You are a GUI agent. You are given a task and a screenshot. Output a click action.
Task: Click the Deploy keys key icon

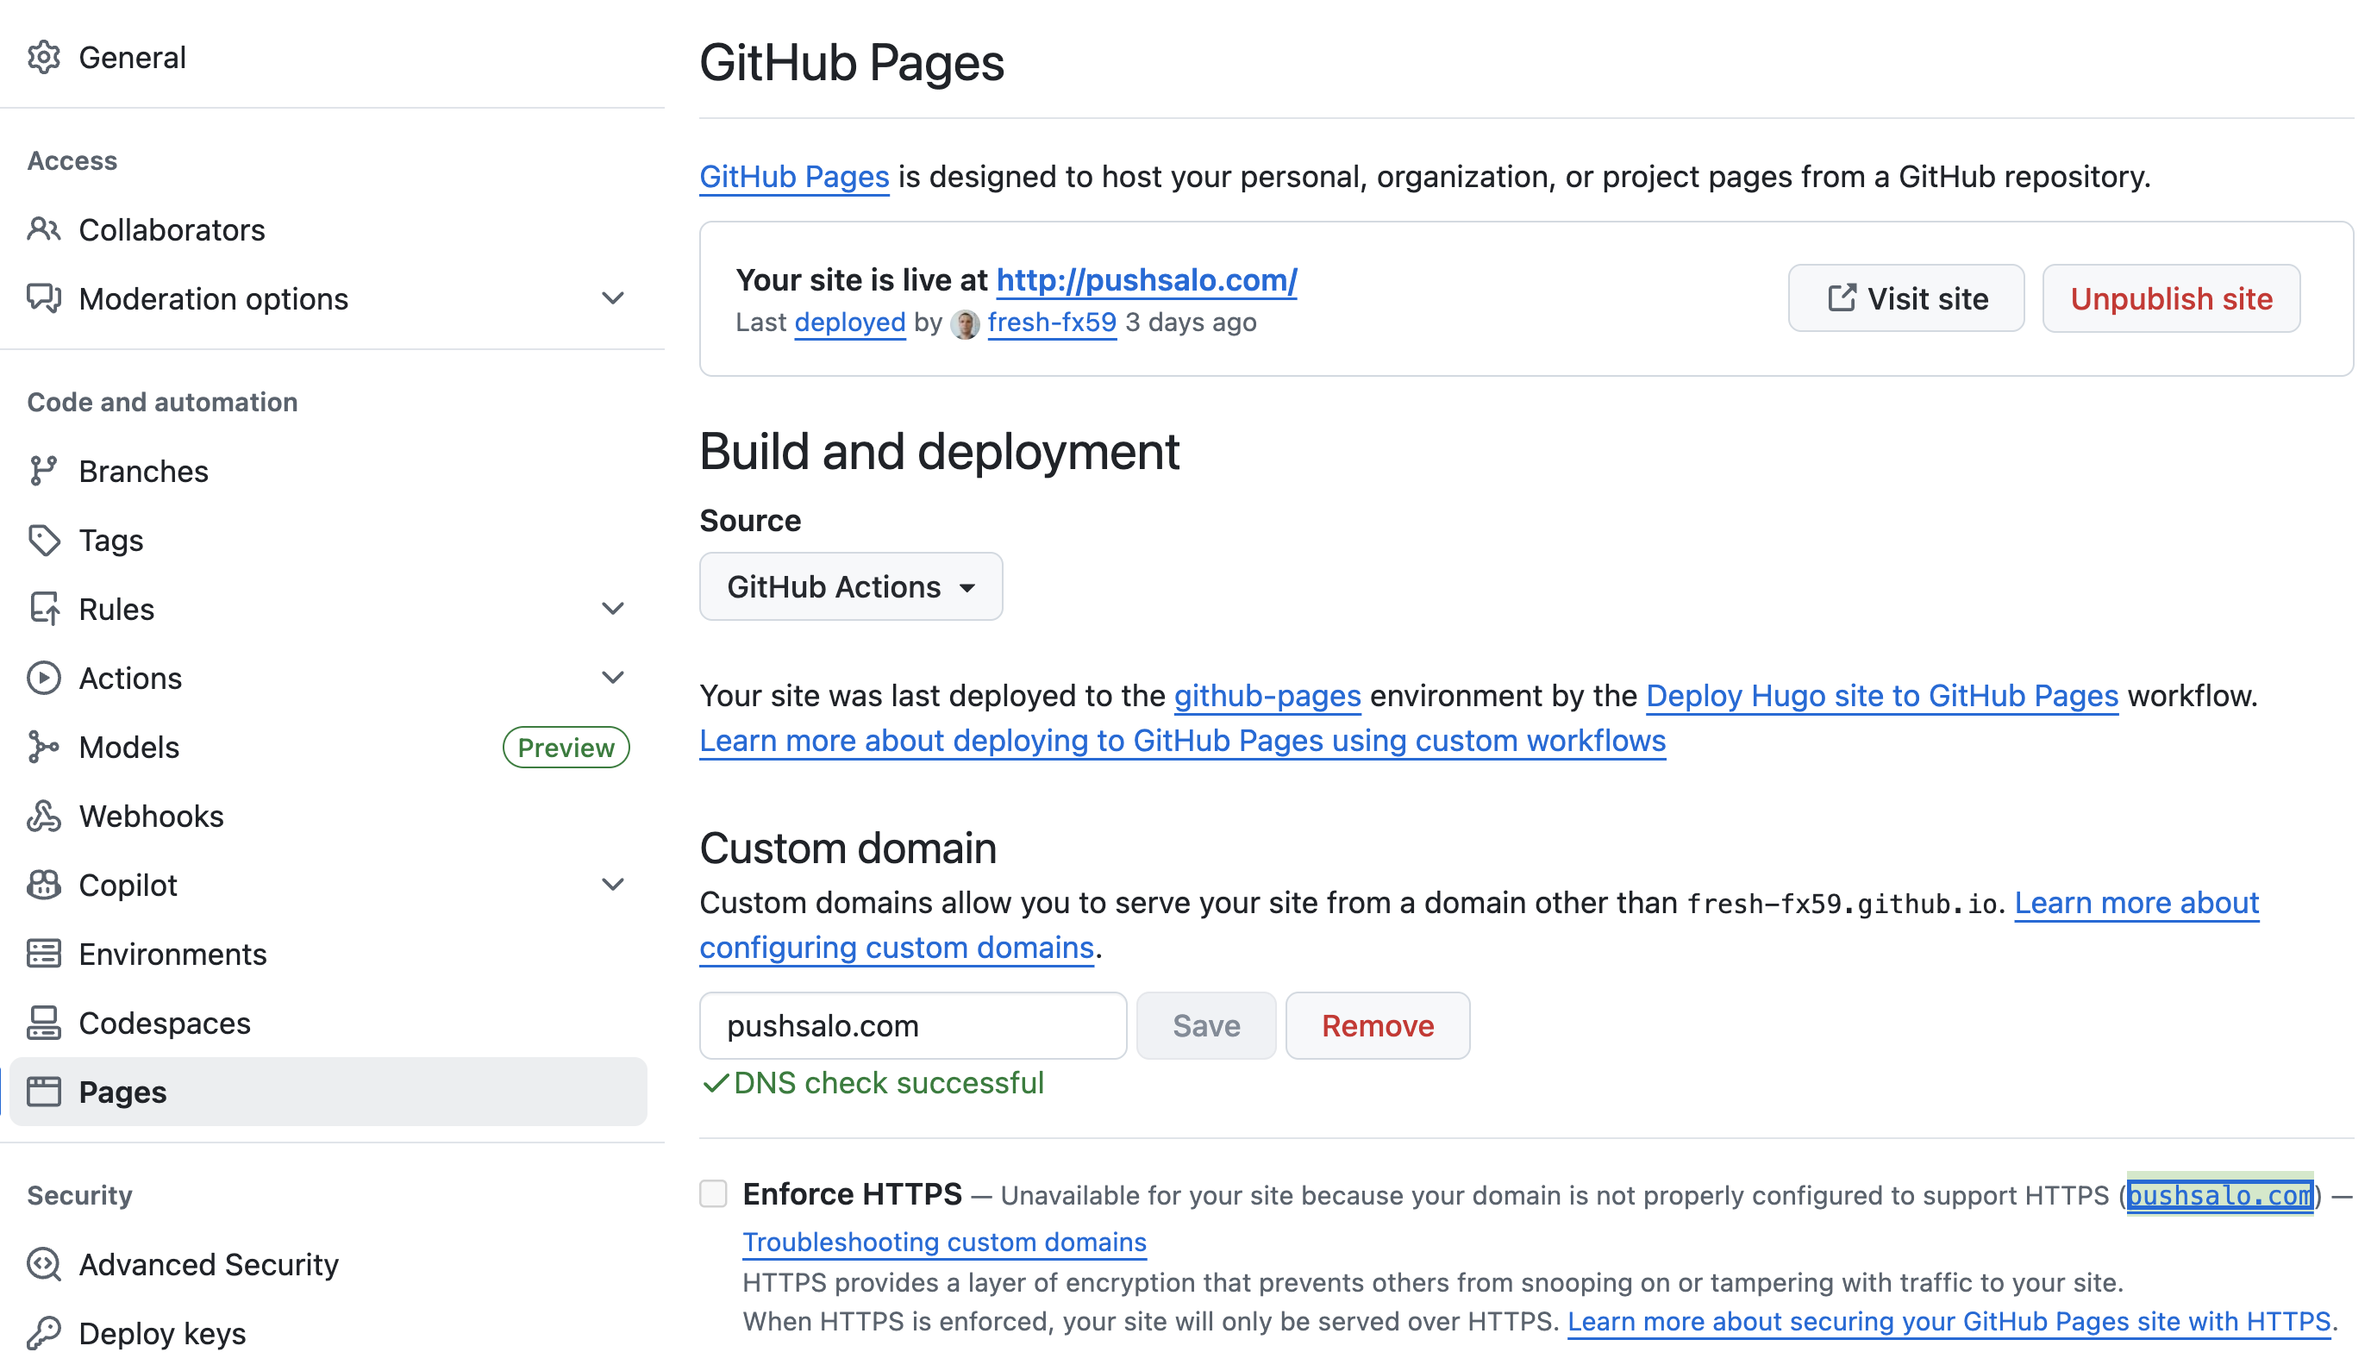pos(43,1333)
